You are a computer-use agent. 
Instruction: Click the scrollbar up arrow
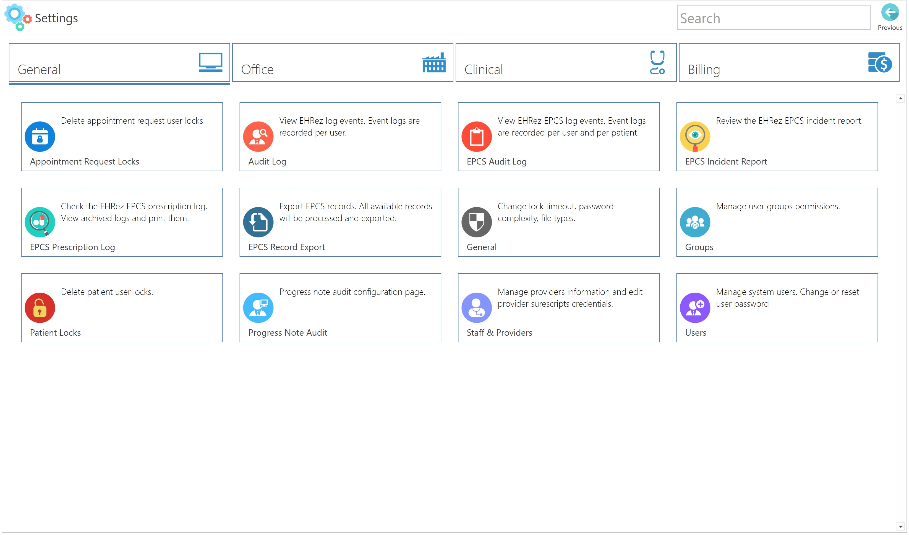(x=900, y=99)
